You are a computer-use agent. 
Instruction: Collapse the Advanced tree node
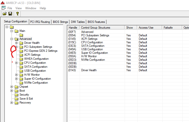11,39
